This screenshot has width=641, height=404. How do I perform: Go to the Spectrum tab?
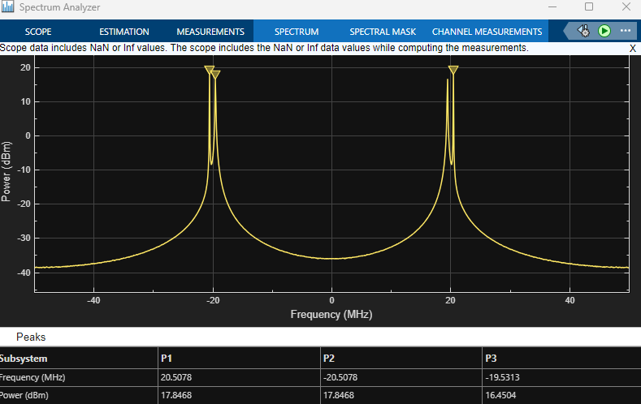pos(297,32)
